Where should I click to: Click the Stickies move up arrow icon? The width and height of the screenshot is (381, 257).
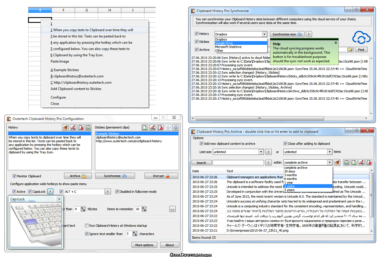coord(168,127)
